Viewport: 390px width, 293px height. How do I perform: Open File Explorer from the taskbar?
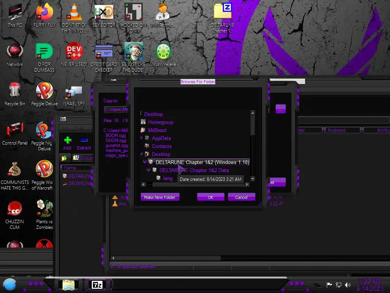pos(69,285)
